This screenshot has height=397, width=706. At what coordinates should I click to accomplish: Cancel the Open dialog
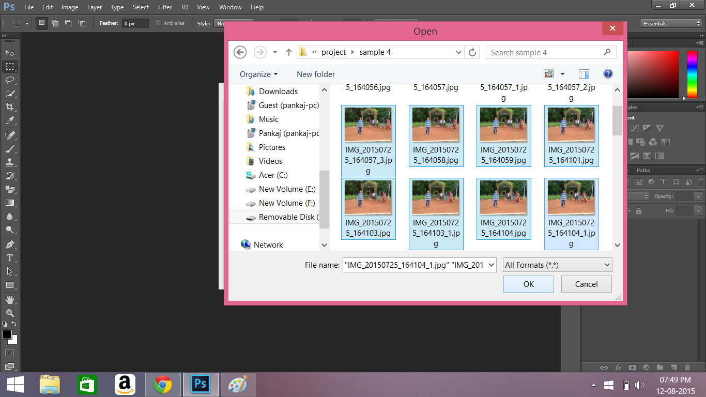(587, 284)
